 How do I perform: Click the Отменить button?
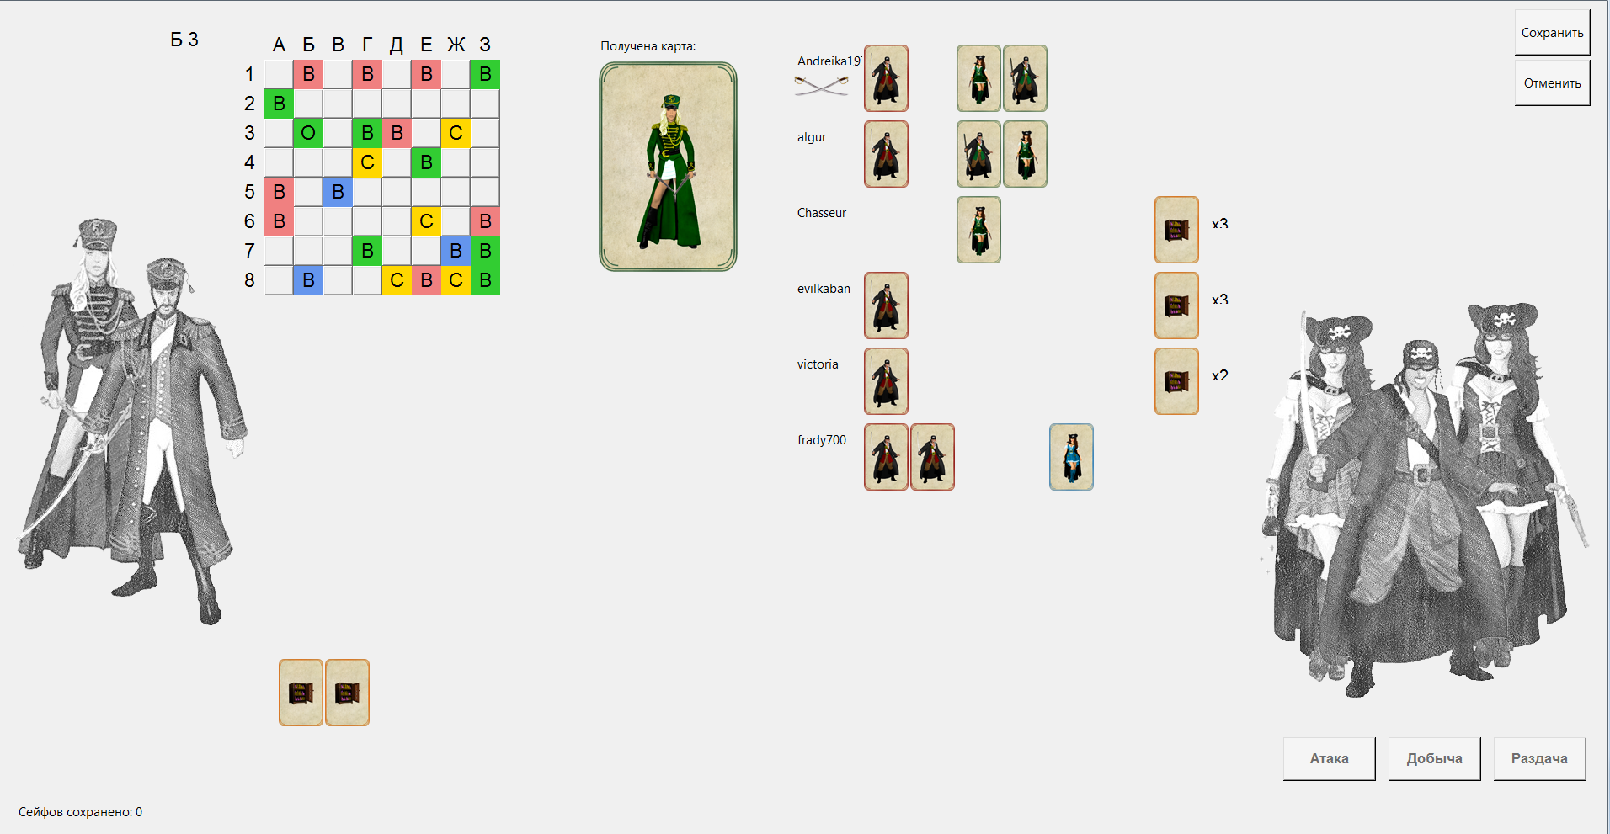(x=1552, y=83)
